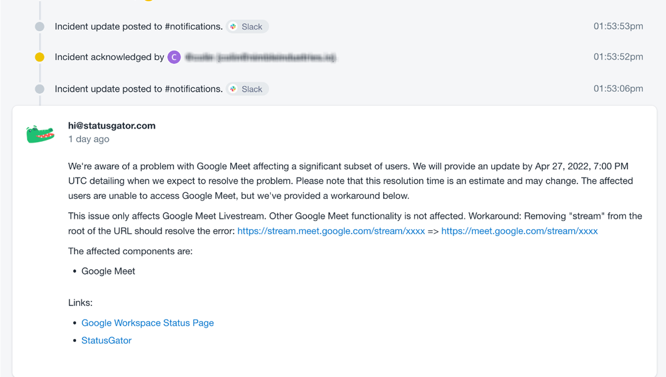The image size is (666, 377).
Task: Click the Slack badge at 01:53:53pm
Action: [x=247, y=26]
